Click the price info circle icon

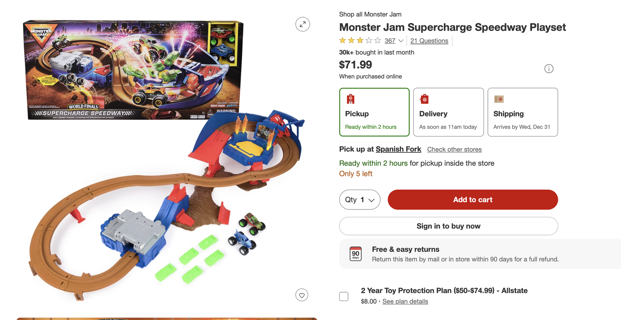pyautogui.click(x=549, y=69)
